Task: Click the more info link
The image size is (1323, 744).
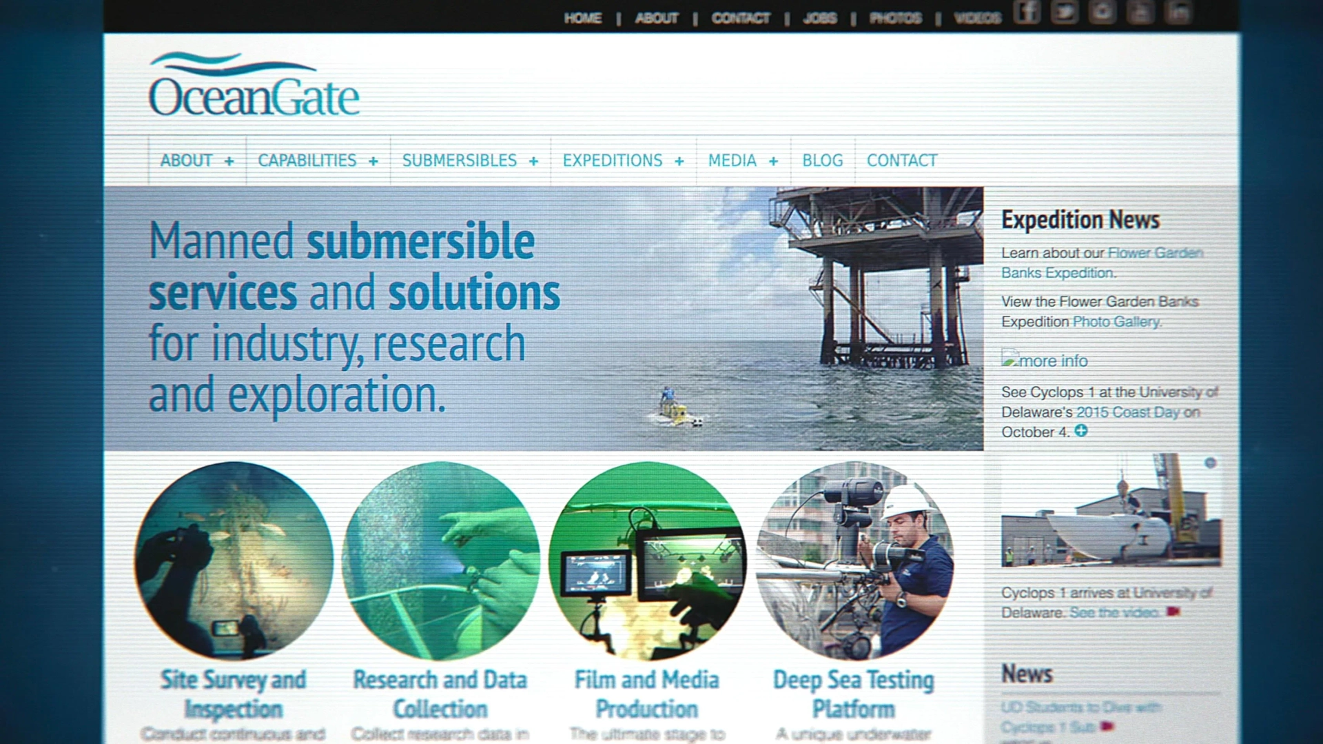Action: (1054, 361)
